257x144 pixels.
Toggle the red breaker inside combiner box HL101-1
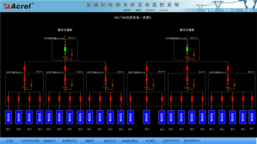(25, 80)
